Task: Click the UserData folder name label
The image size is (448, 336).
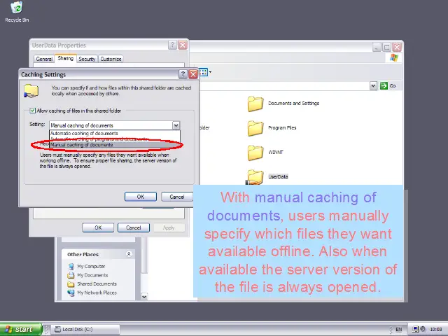Action: point(278,177)
